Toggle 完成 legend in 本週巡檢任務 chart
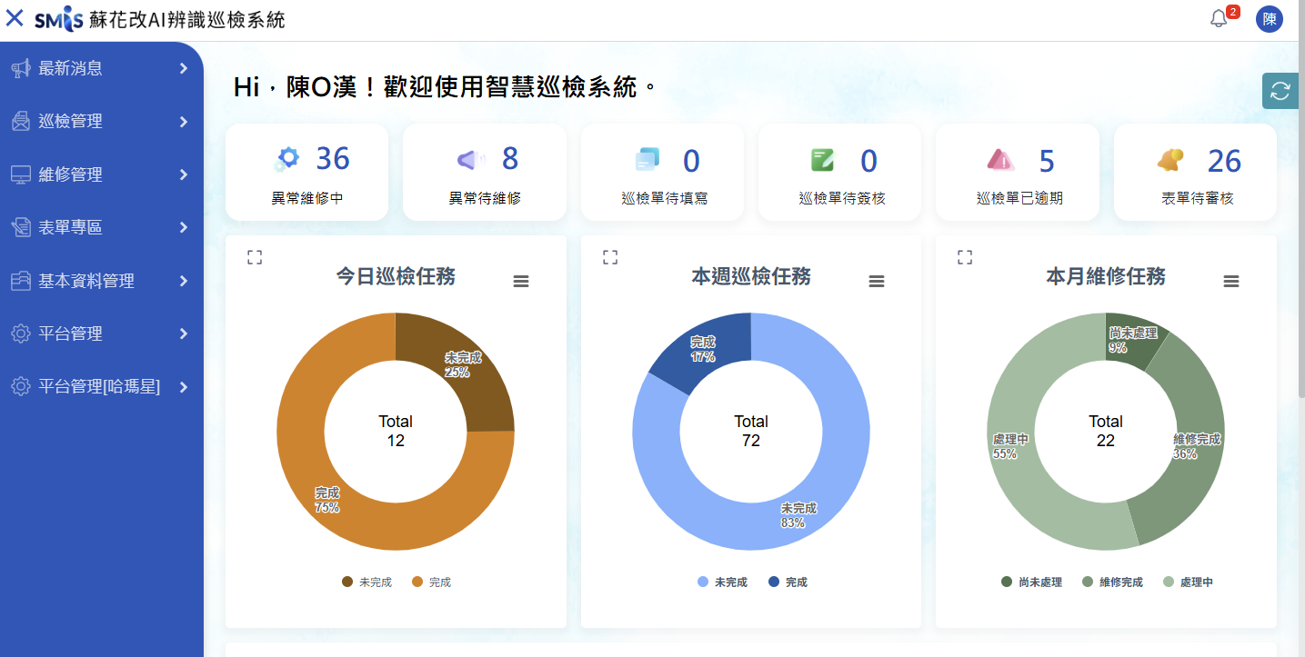The image size is (1305, 657). tap(788, 582)
